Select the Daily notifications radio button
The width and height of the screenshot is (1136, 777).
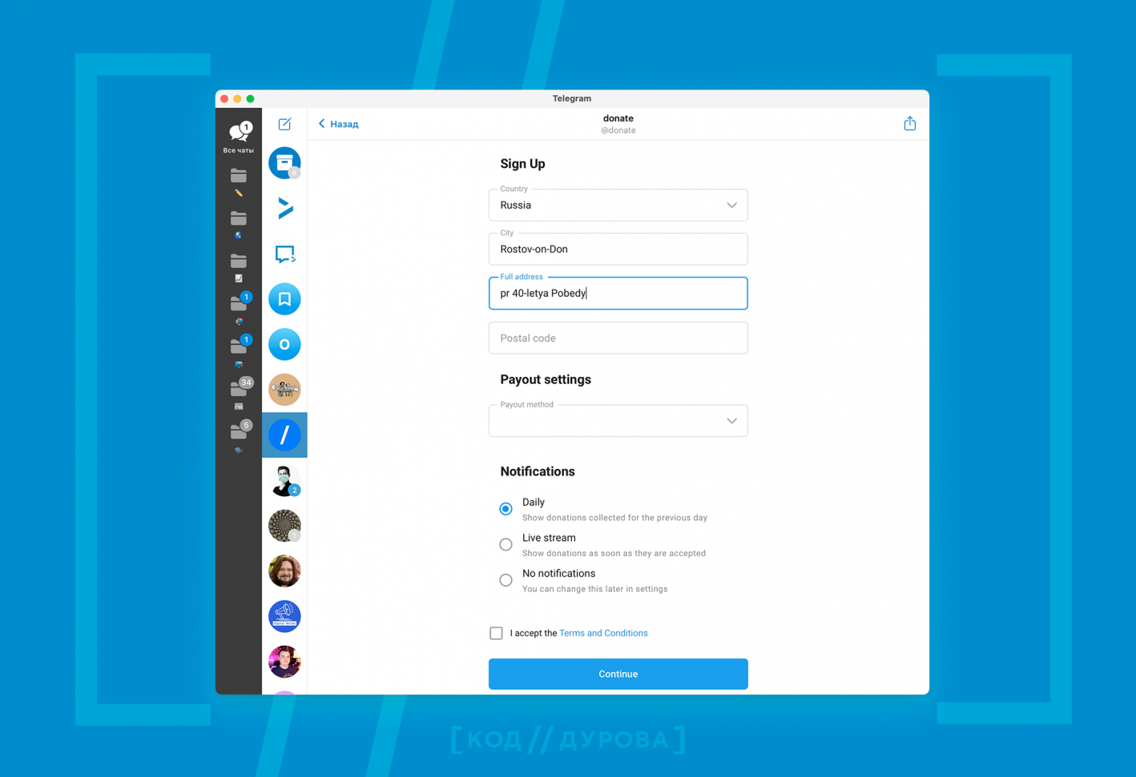(506, 509)
